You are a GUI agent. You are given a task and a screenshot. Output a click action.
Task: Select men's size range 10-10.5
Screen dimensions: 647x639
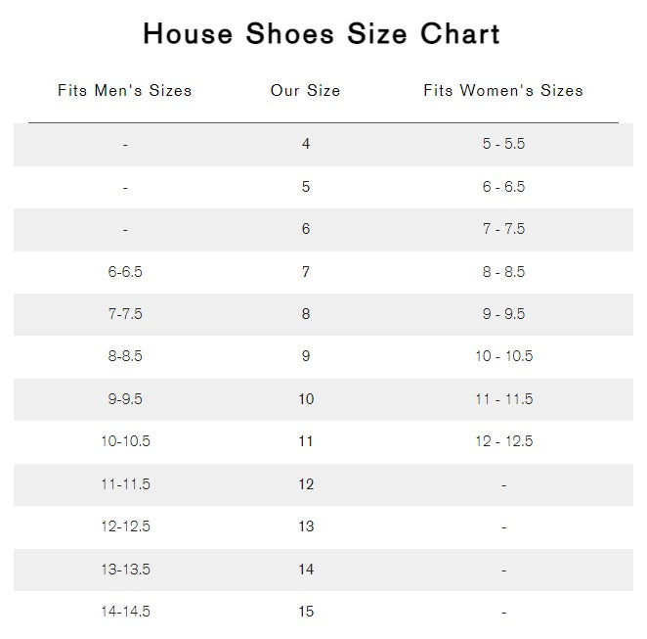pyautogui.click(x=125, y=441)
